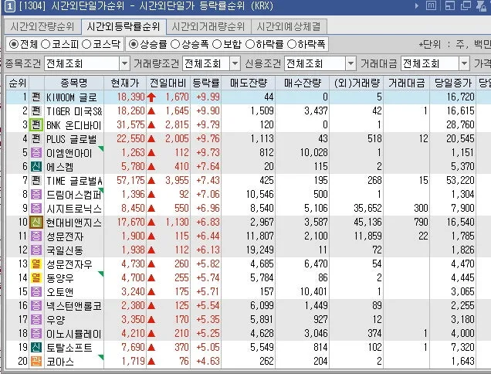491x374 pixels.
Task: Click the 열 badge next to 성문전자우
Action: click(36, 263)
